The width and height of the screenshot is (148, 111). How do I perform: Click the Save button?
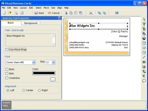coord(39,13)
